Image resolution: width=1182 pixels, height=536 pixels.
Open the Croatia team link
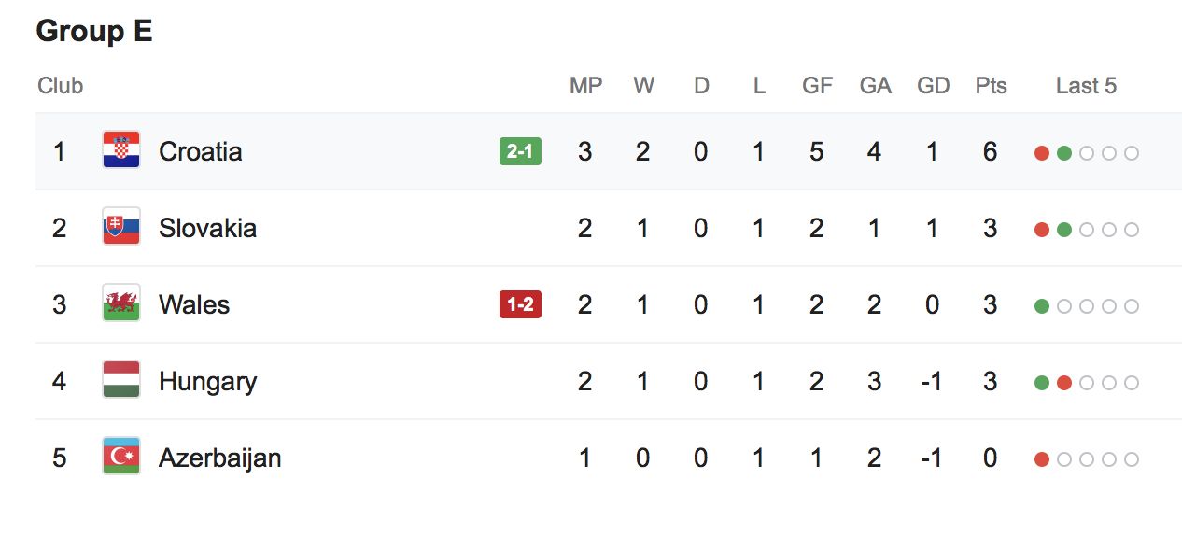pyautogui.click(x=200, y=151)
